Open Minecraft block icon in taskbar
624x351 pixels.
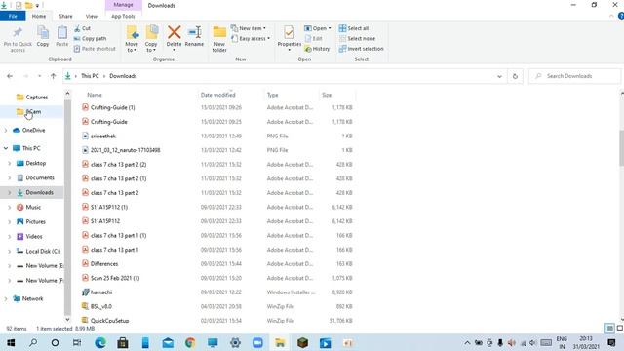coord(302,342)
